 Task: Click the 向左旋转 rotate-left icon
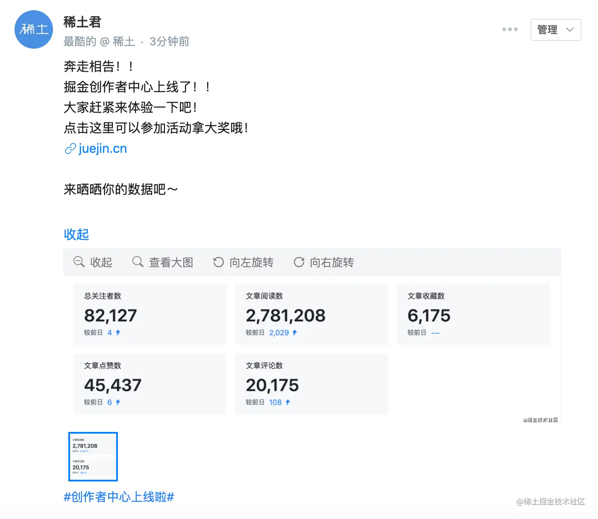218,262
